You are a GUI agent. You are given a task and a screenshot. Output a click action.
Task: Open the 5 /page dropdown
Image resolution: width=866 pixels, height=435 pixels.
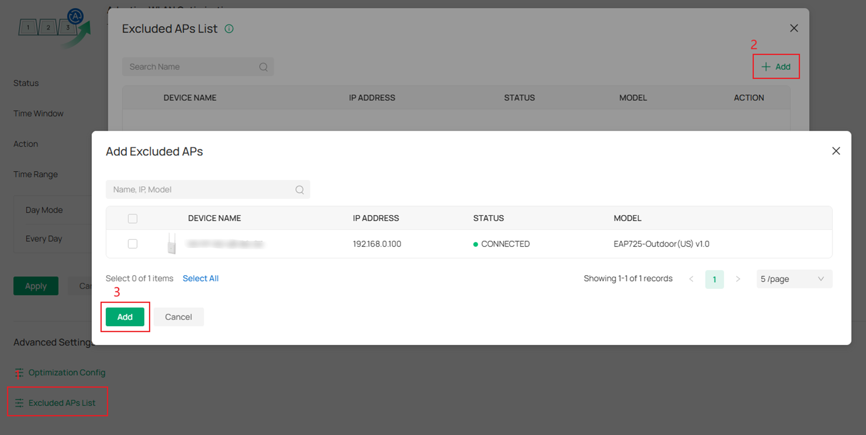pyautogui.click(x=794, y=279)
